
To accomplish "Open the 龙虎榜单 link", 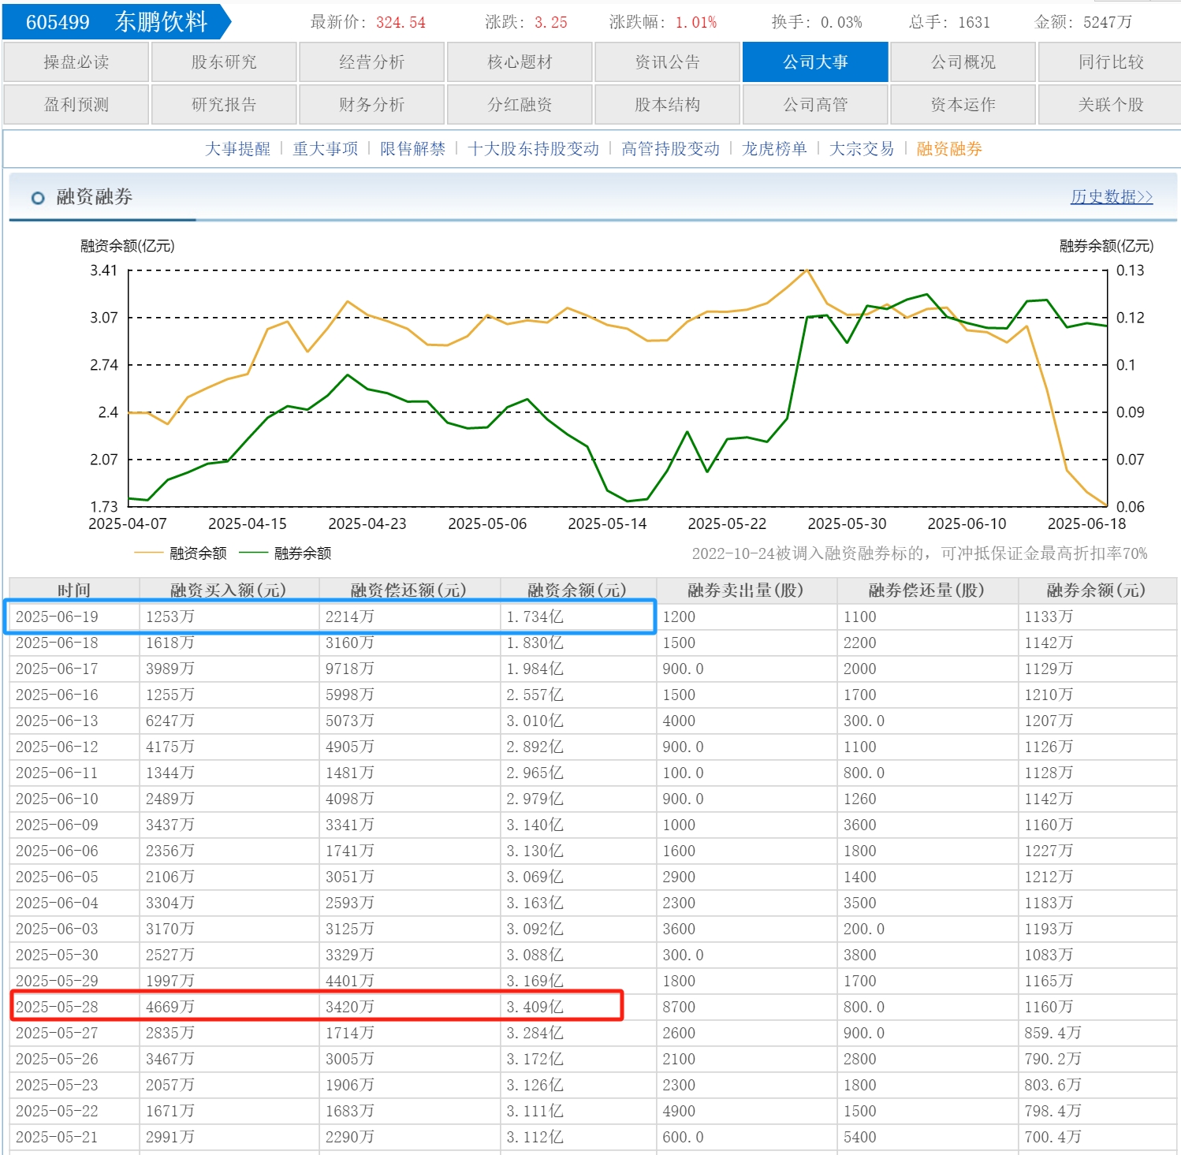I will coord(774,149).
